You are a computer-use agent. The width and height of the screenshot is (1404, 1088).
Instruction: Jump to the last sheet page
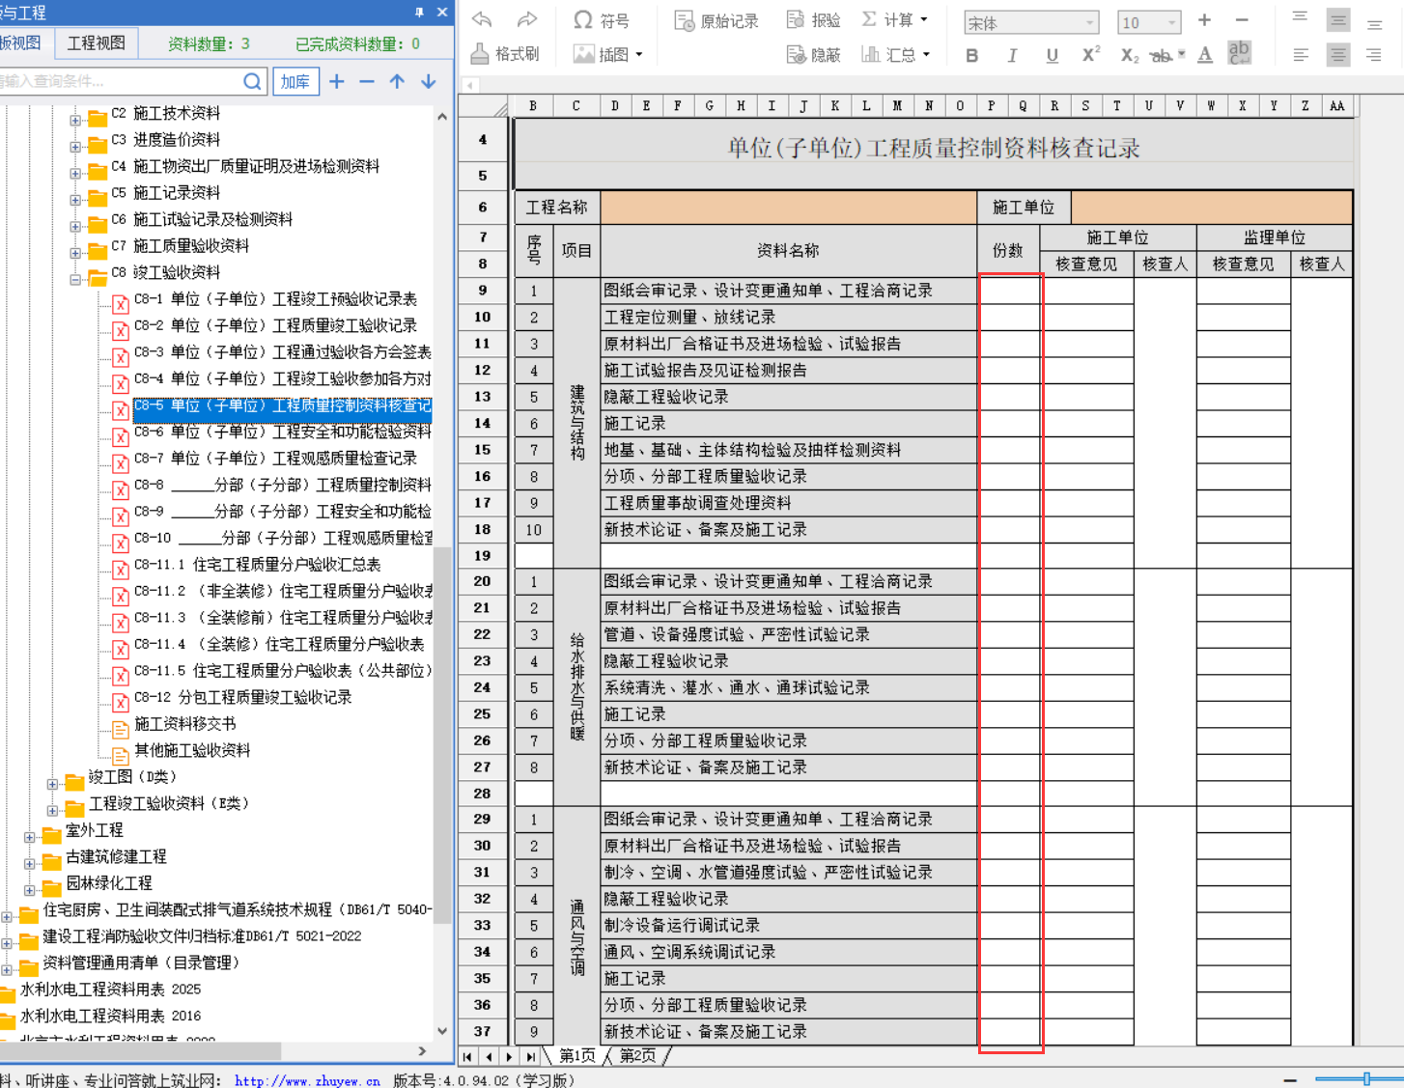pos(530,1057)
